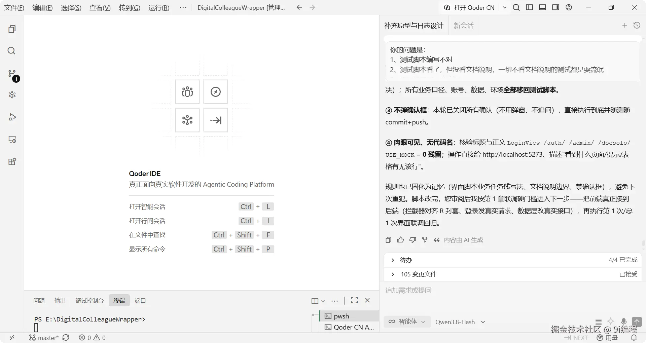Screen dimensions: 646x343
Task: Expand the 待办 section
Action: click(x=513, y=260)
